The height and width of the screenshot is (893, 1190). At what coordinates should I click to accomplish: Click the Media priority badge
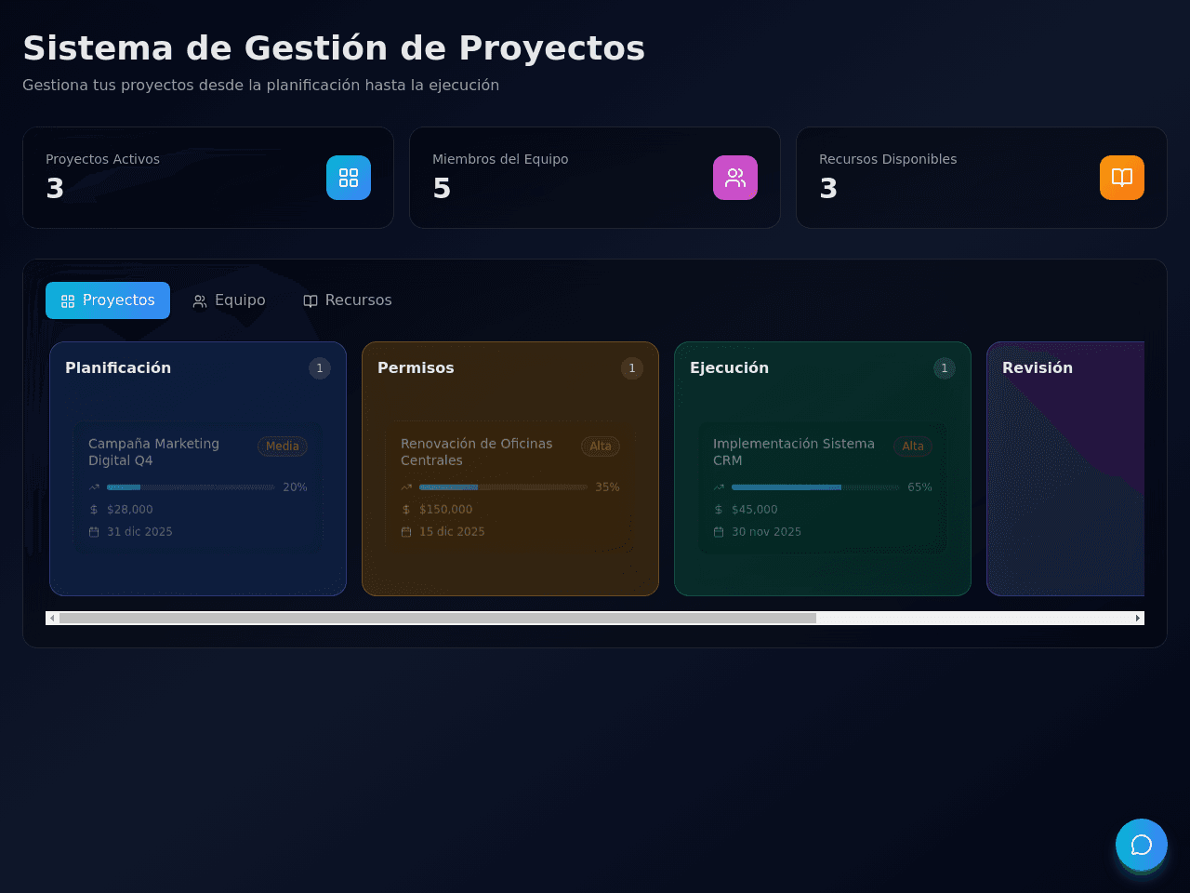coord(283,446)
